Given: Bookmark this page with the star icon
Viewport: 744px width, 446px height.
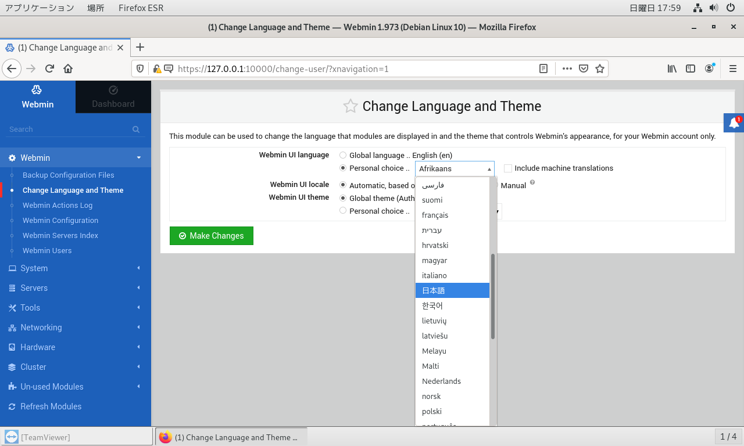Looking at the screenshot, I should 600,69.
